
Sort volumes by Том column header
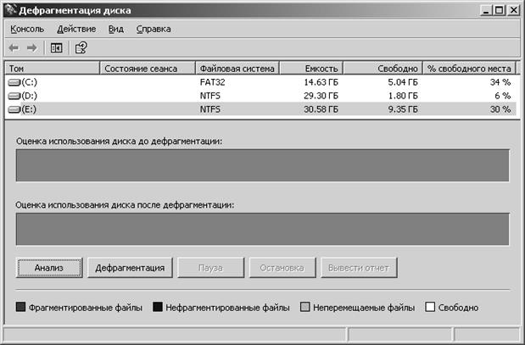(x=53, y=69)
